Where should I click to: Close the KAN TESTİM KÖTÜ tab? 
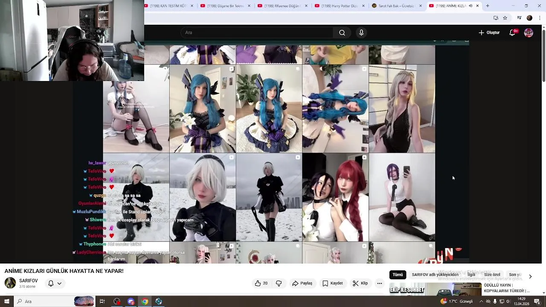[192, 6]
